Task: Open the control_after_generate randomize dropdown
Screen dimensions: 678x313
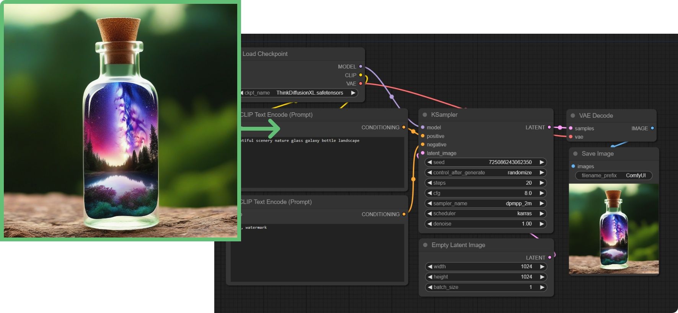Action: (x=486, y=173)
